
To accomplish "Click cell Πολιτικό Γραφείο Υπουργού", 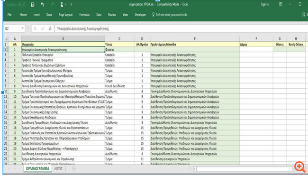I will point(63,55).
